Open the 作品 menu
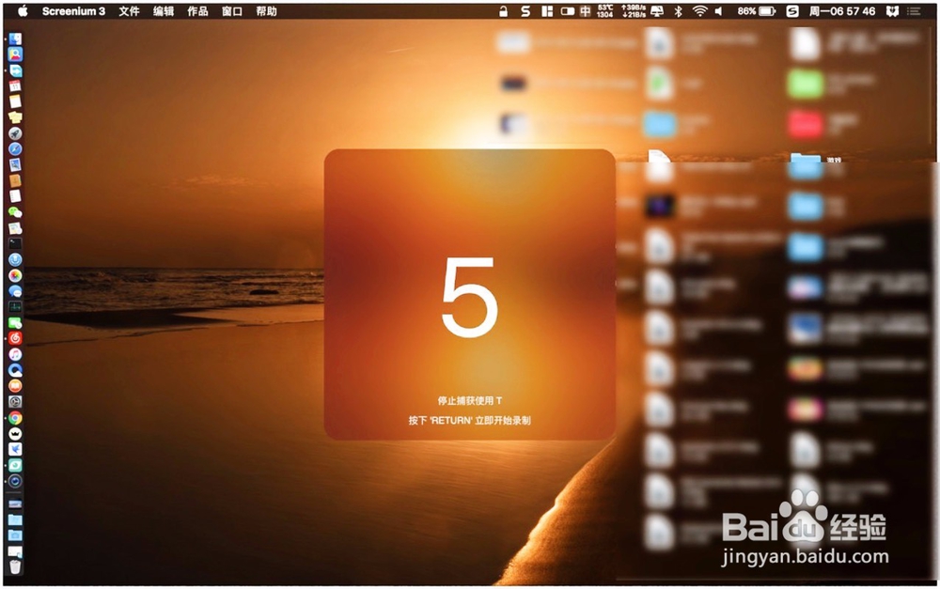940x589 pixels. point(197,10)
